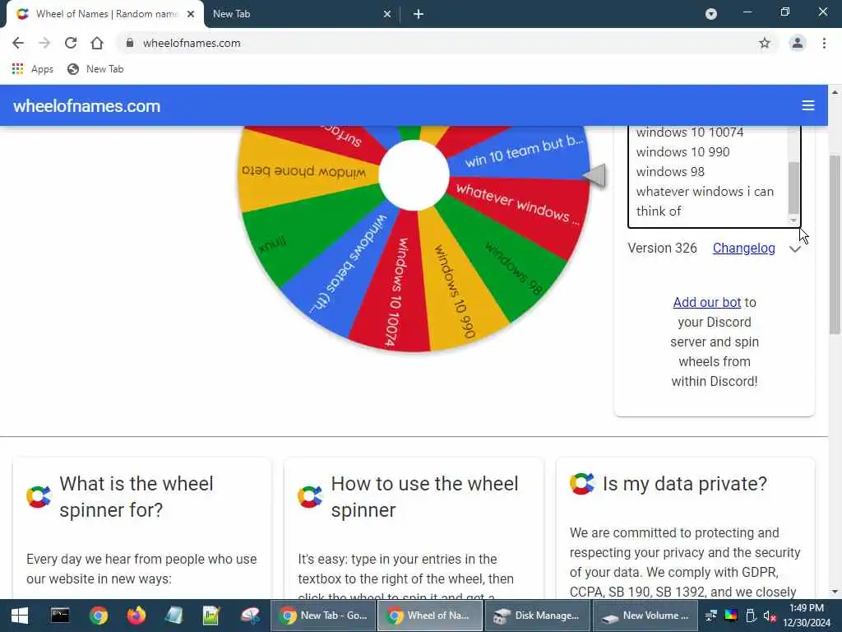Open the Changelog link
This screenshot has height=632, width=842.
pos(743,249)
